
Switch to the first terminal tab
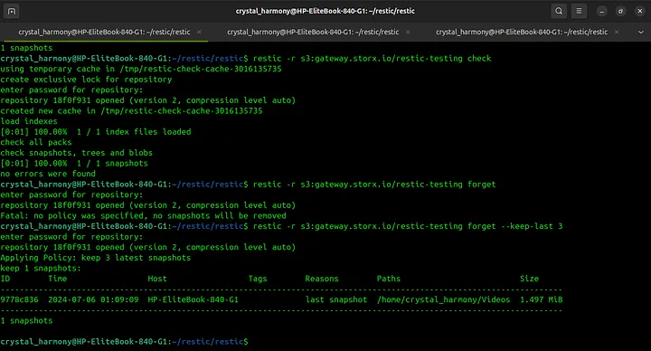[104, 32]
